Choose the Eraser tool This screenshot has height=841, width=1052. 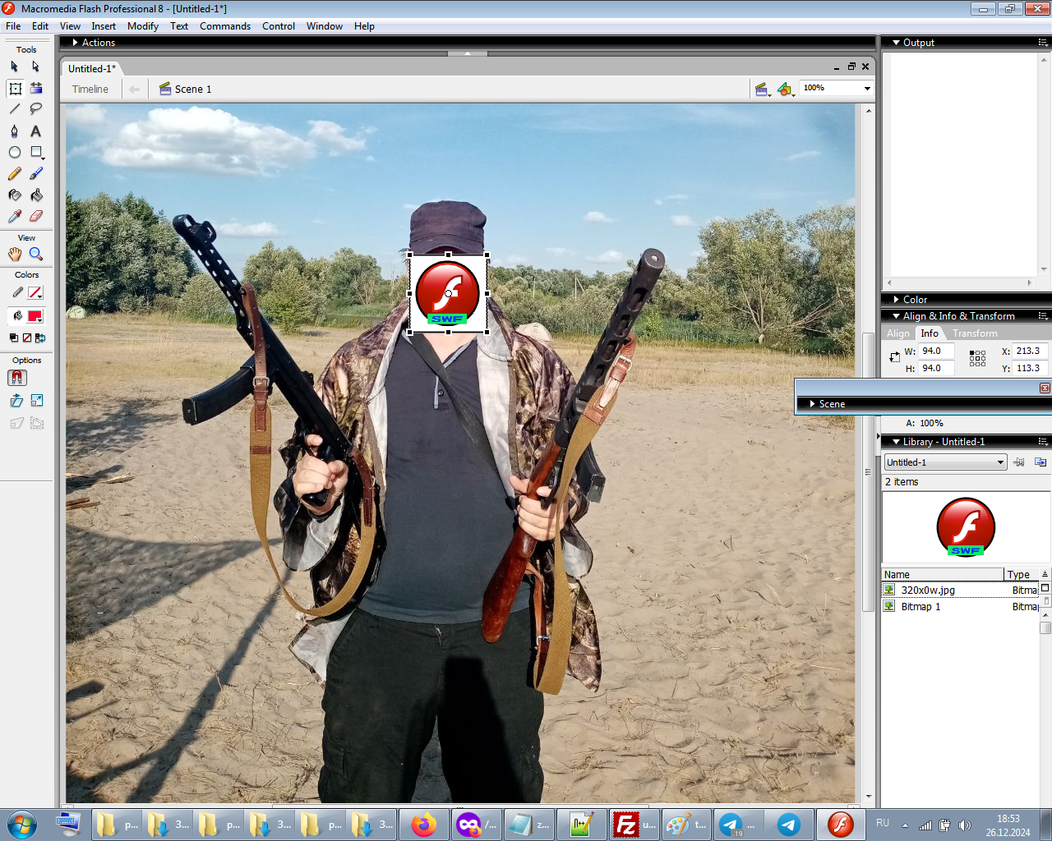pos(36,217)
